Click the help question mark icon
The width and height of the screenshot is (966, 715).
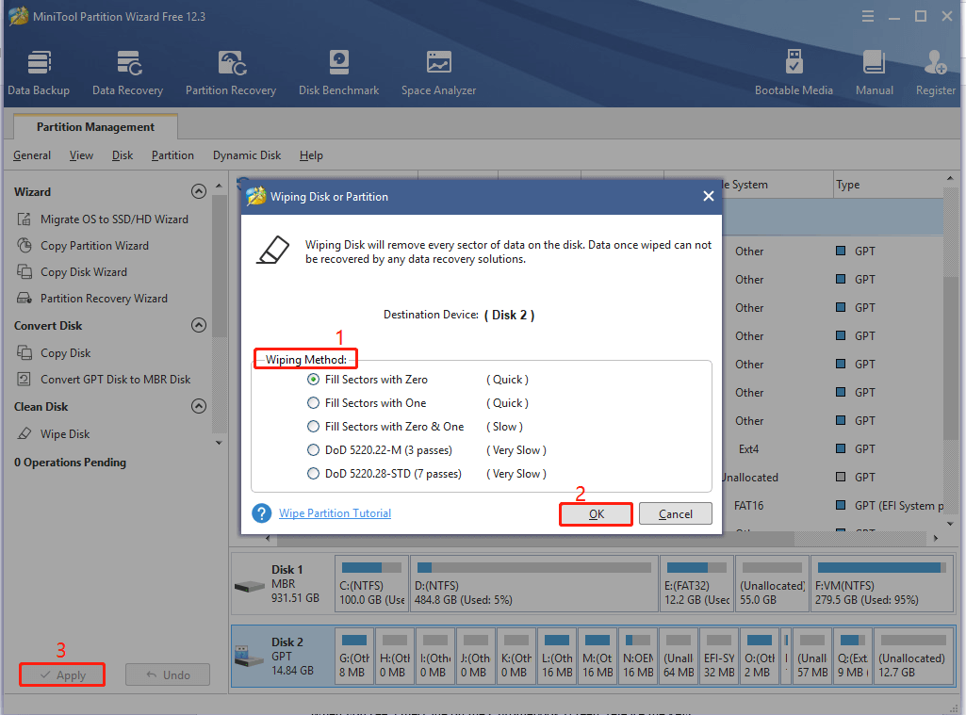[x=262, y=513]
